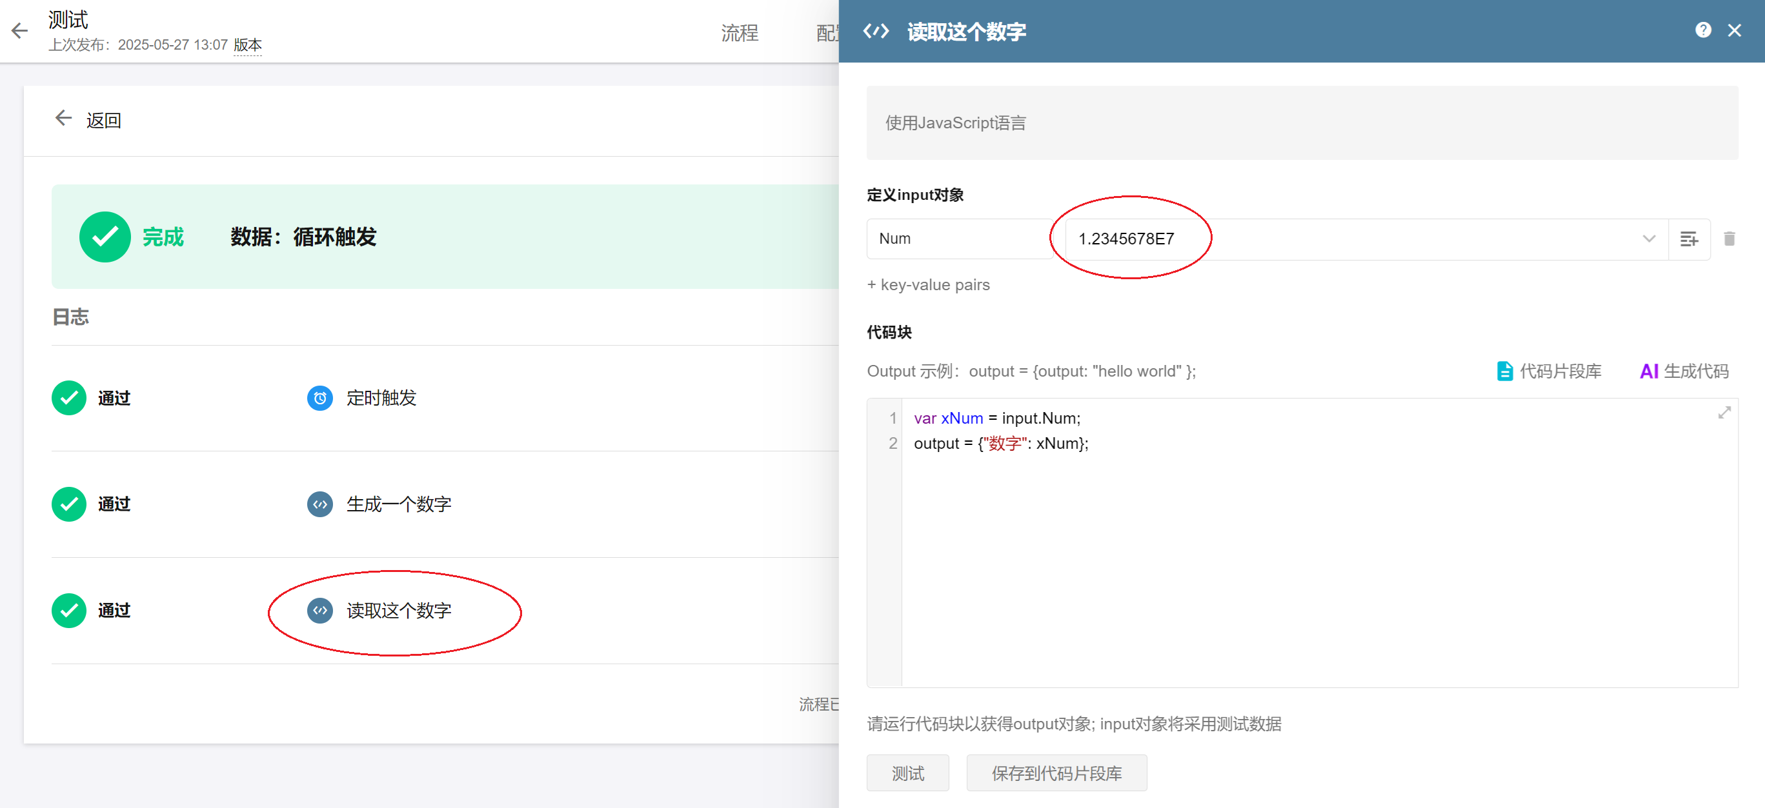Screen dimensions: 1765x808
Task: Close the 读取这个数字 code panel
Action: click(1734, 30)
